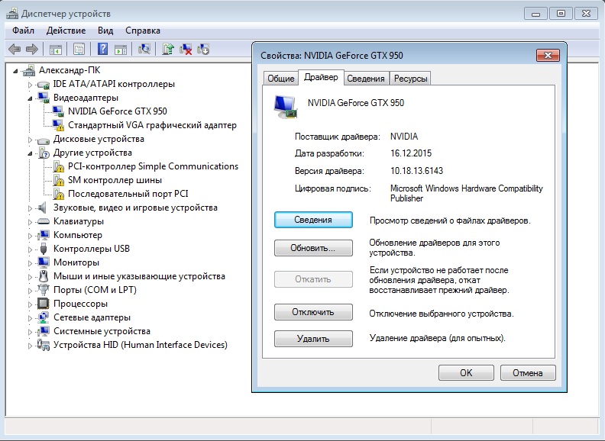The height and width of the screenshot is (441, 605).
Task: Expand IDE ATA/ATAPI контроллеры
Action: click(x=30, y=85)
